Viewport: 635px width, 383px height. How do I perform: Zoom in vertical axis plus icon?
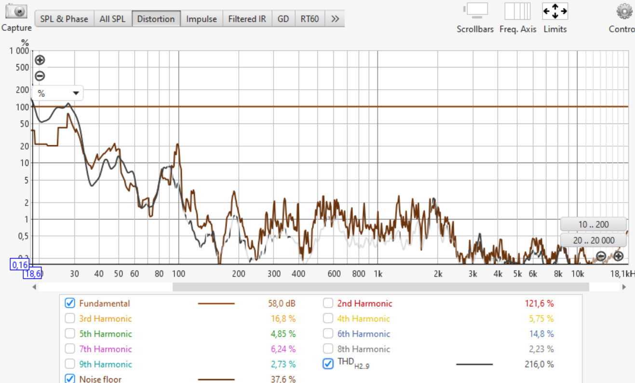coord(40,60)
